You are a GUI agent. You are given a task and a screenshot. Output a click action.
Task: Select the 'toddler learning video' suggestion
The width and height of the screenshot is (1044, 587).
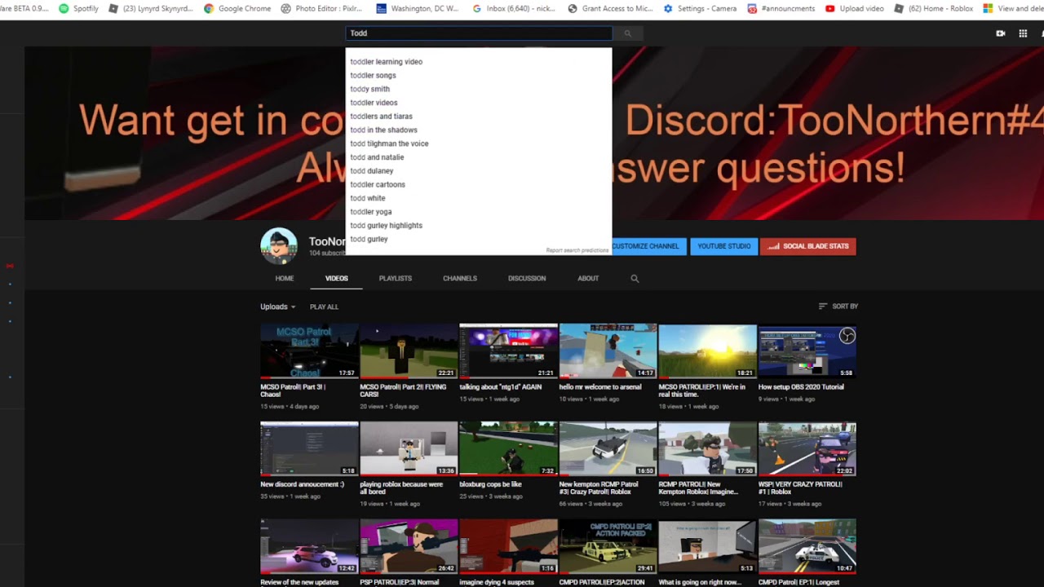pyautogui.click(x=479, y=62)
